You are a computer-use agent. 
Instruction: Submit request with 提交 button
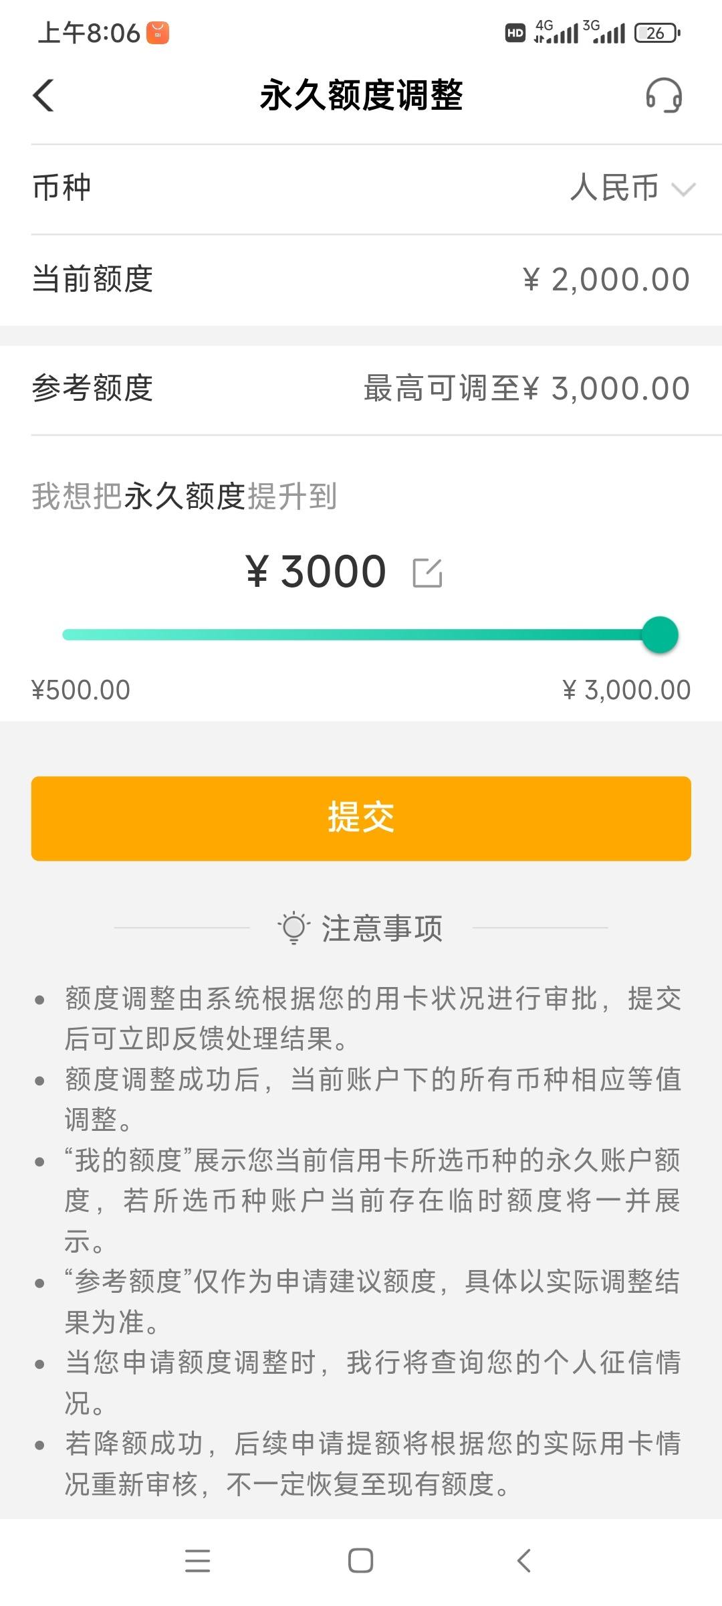click(361, 818)
